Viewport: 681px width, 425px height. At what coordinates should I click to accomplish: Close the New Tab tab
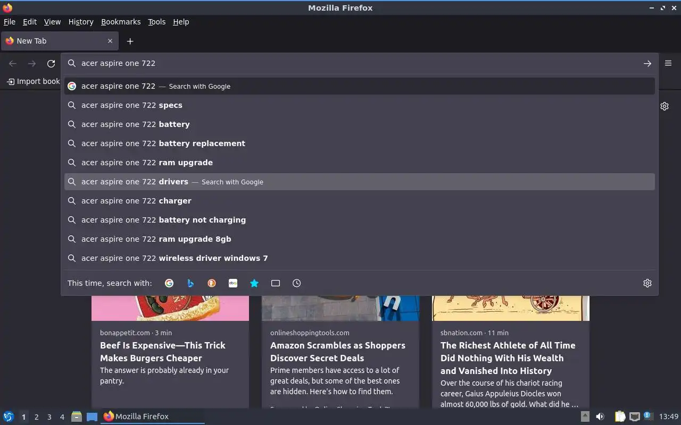click(110, 41)
